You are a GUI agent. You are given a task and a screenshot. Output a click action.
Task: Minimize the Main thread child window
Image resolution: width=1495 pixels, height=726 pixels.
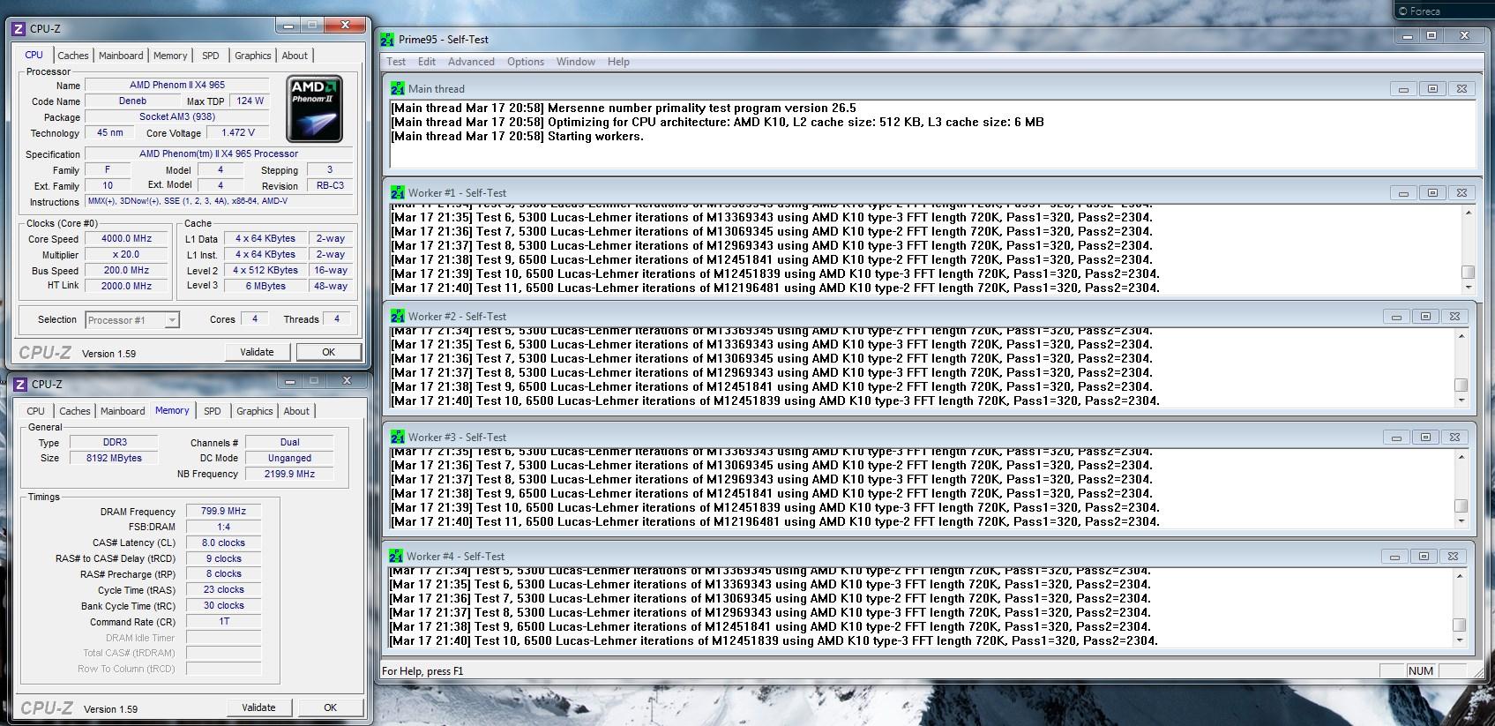pyautogui.click(x=1403, y=89)
